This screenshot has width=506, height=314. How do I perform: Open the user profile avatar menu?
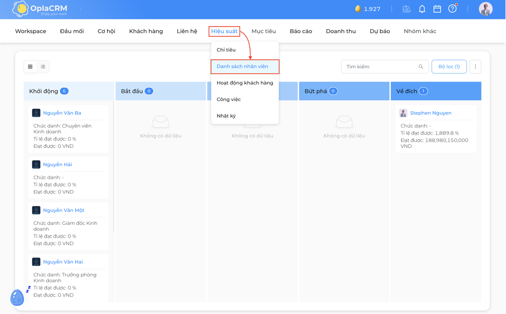click(485, 9)
